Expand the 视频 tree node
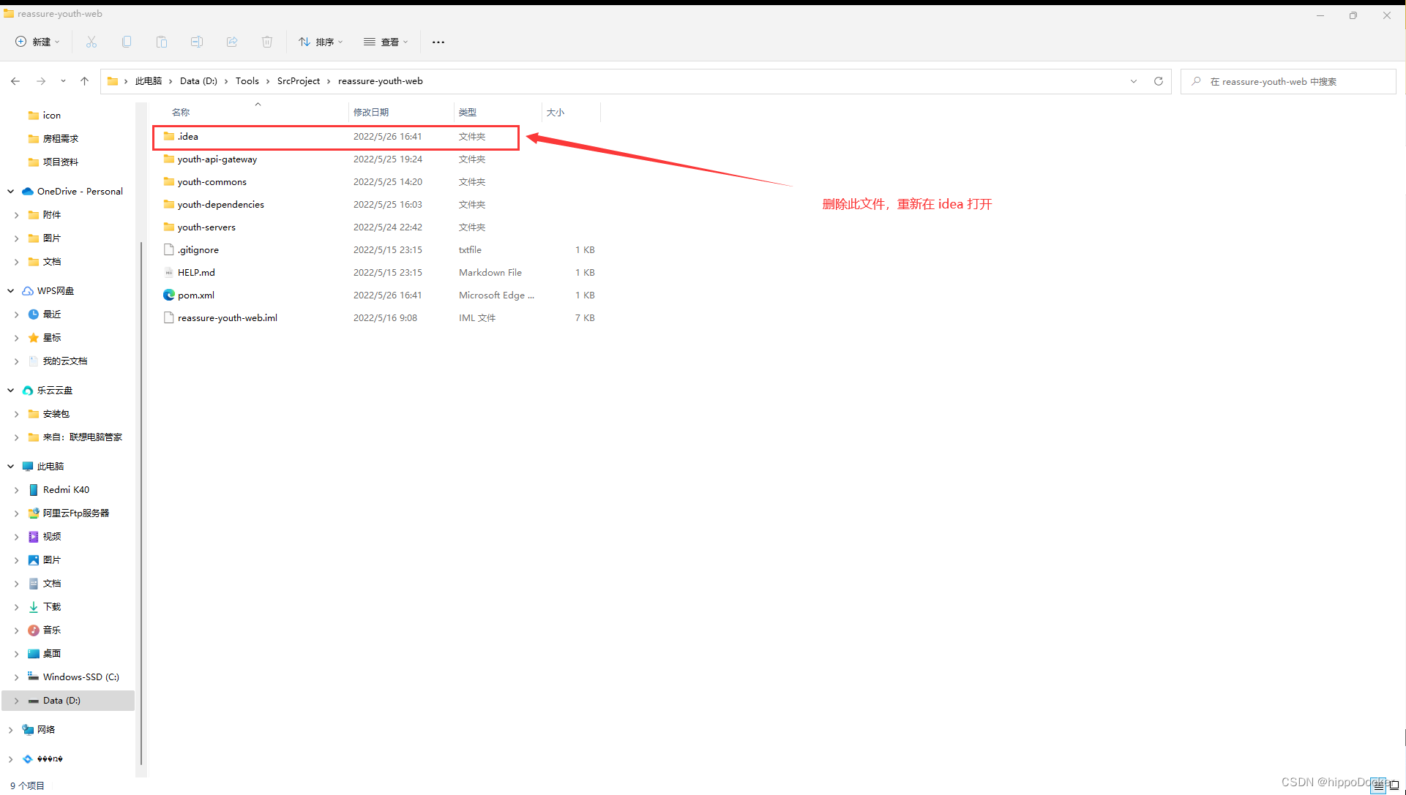The image size is (1406, 795). click(x=17, y=536)
